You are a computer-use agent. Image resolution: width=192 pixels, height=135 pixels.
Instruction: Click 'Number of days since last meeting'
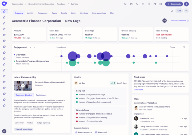tap(91, 118)
